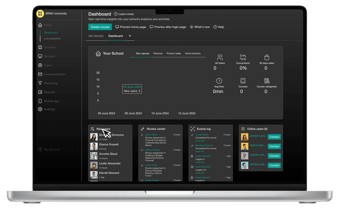This screenshot has height=210, width=340.
Task: Open the Settings gear icon
Action: pyautogui.click(x=40, y=109)
